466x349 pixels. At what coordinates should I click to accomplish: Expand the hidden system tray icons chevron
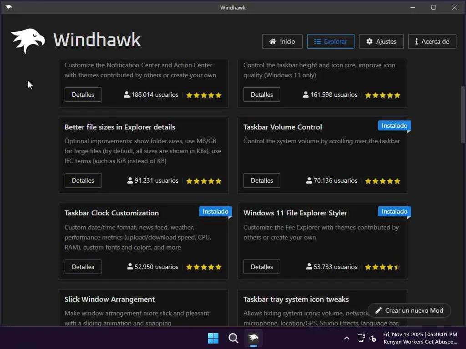pos(346,338)
